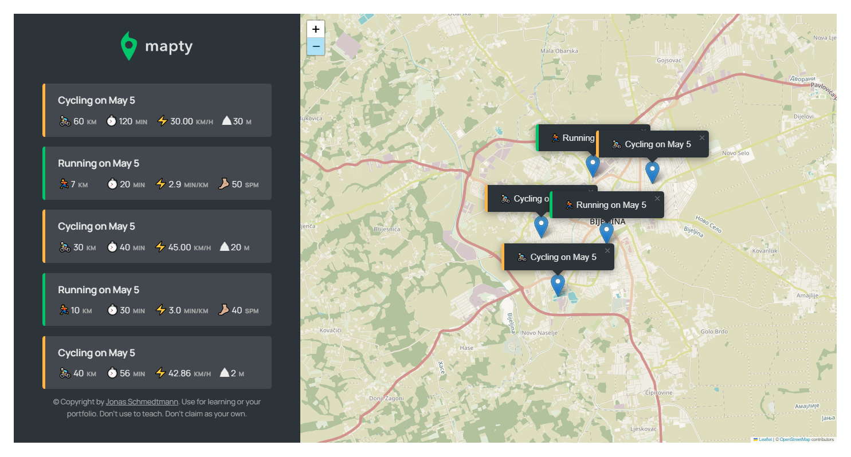Click the '3.0 MIN/KM' pace value

[189, 310]
